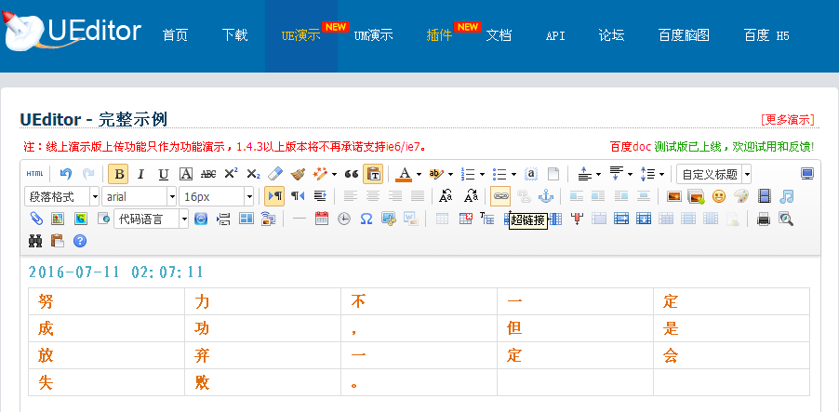
Task: Open emoticon smiley picker
Action: coord(719,196)
